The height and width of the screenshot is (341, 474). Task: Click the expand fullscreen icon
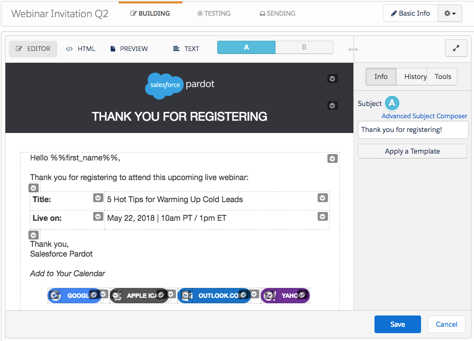[x=456, y=48]
